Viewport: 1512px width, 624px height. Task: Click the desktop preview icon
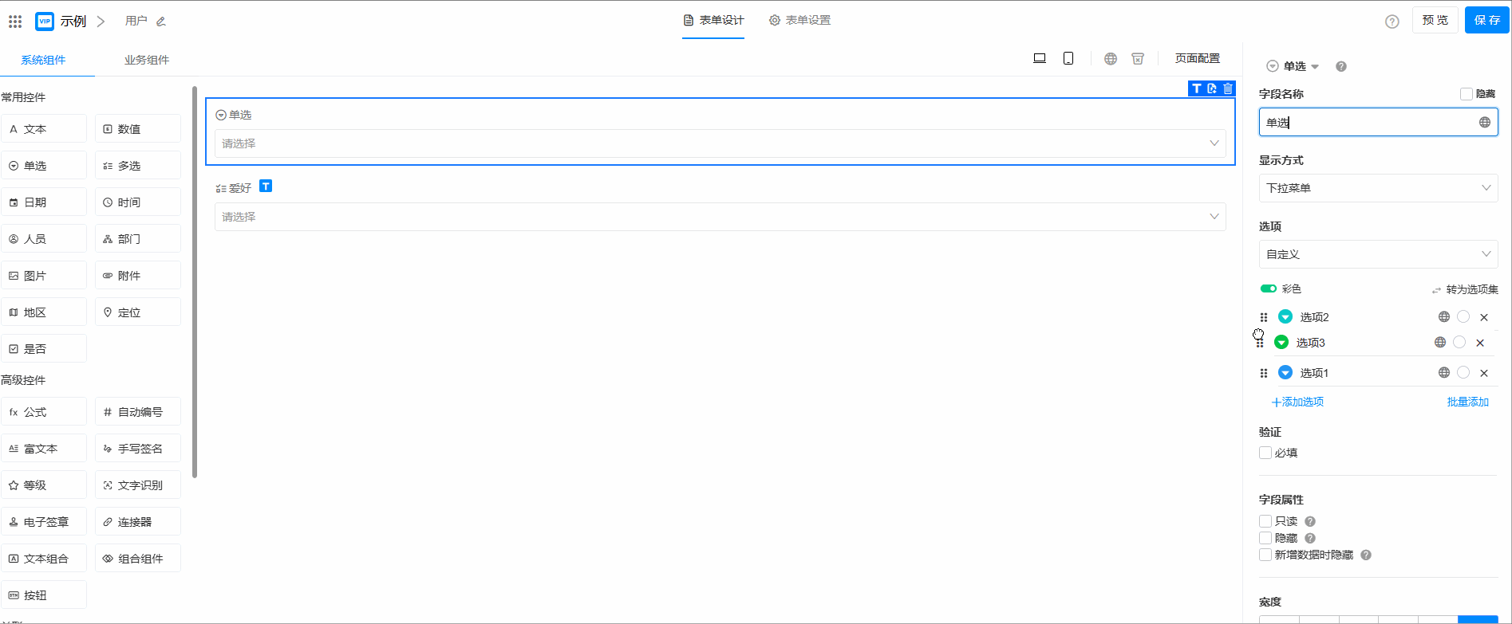[x=1039, y=58]
